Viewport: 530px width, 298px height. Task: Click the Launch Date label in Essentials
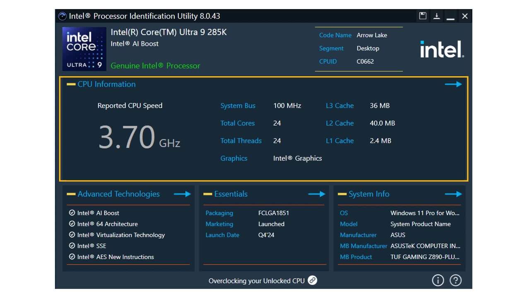click(x=222, y=235)
